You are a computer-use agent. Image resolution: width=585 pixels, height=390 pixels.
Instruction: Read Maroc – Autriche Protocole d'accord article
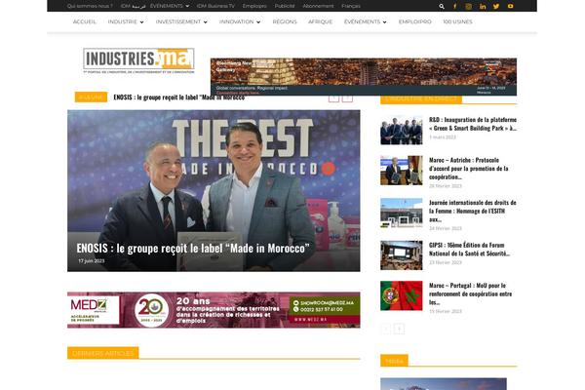(x=469, y=169)
